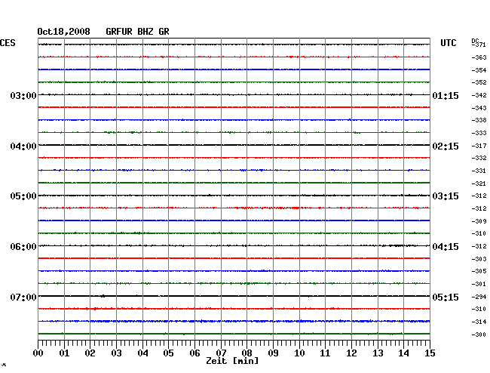
Task: Click the DC value -333
Action: coord(479,133)
